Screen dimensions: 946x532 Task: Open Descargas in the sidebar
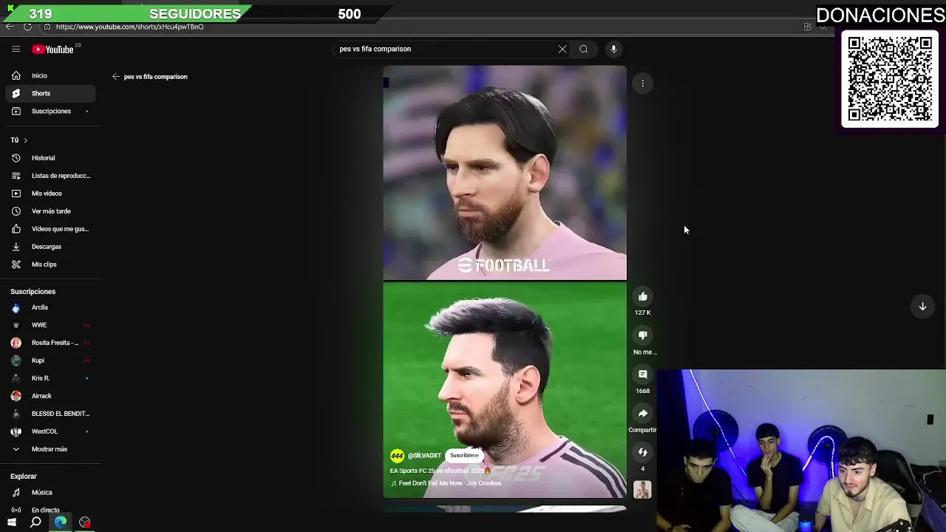click(50, 247)
